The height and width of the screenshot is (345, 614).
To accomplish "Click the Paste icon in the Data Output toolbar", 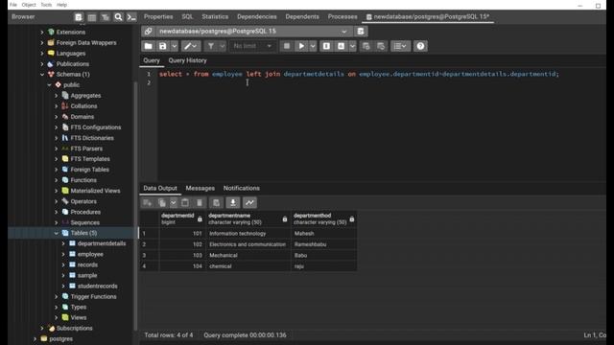I will pos(185,202).
